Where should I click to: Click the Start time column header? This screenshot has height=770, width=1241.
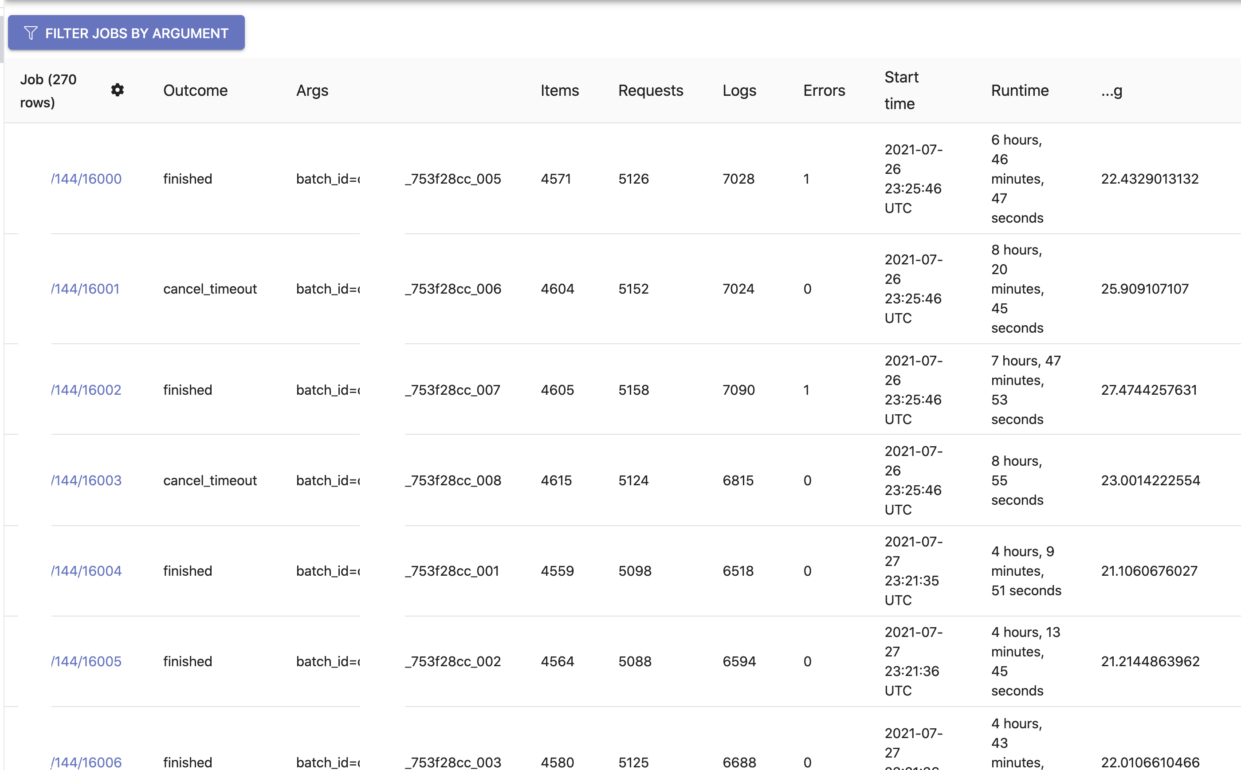click(901, 90)
